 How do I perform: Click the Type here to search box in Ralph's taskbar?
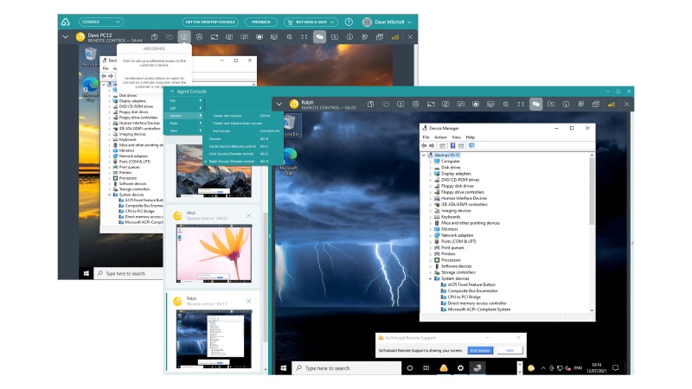[x=347, y=368]
